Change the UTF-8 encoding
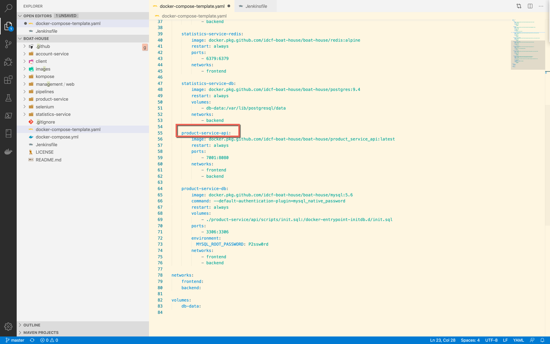 tap(491, 340)
